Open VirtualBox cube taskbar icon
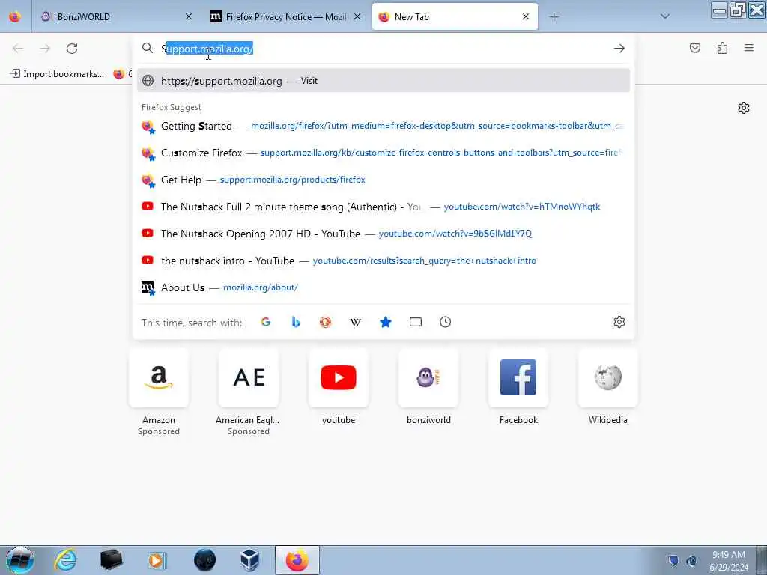Viewport: 767px width, 575px height. 249,560
